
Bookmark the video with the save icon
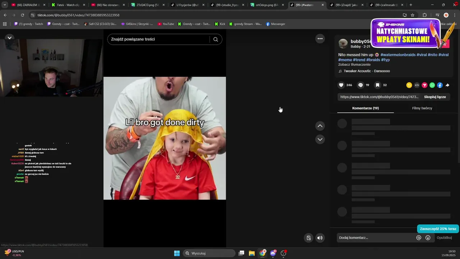pyautogui.click(x=377, y=85)
